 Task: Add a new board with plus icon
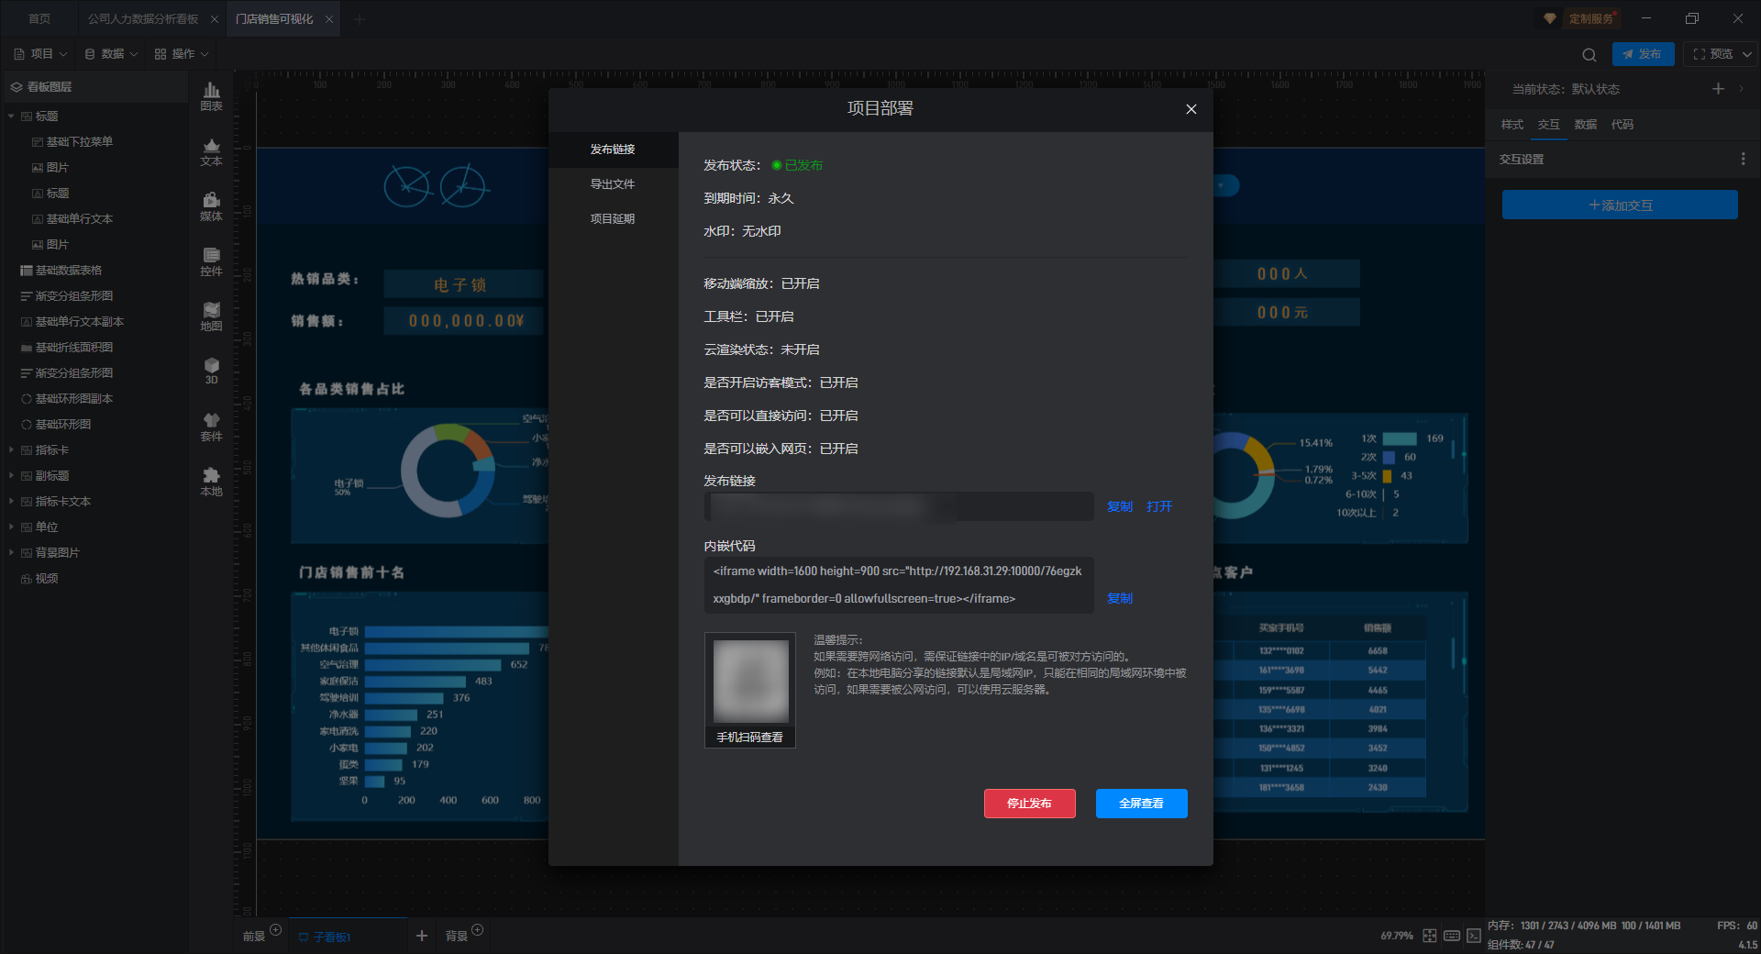click(x=422, y=936)
